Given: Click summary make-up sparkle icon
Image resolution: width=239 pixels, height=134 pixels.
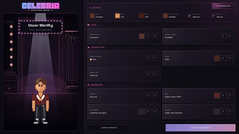Looking at the screenshot, I should pos(189,16).
